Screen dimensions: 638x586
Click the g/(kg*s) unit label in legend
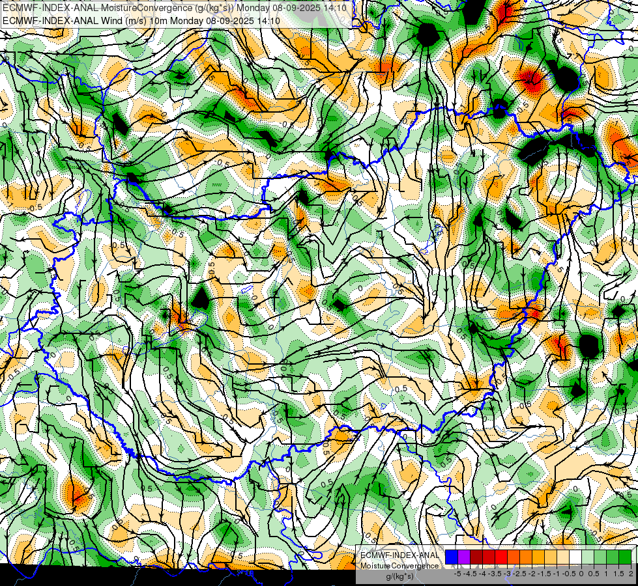(400, 576)
